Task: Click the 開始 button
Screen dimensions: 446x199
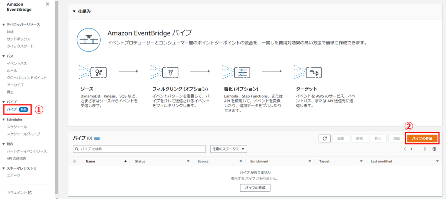Action: tap(397, 138)
